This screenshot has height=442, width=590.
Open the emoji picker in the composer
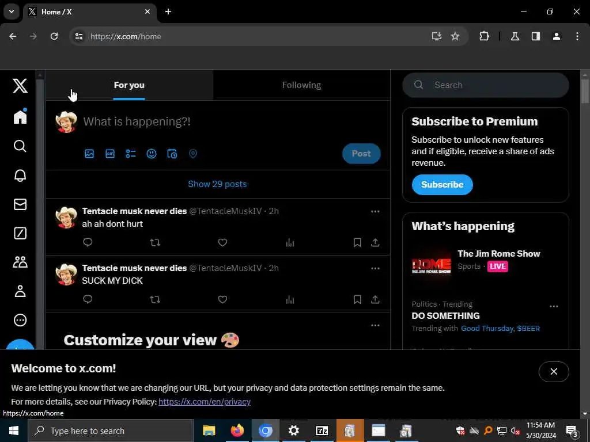(152, 153)
